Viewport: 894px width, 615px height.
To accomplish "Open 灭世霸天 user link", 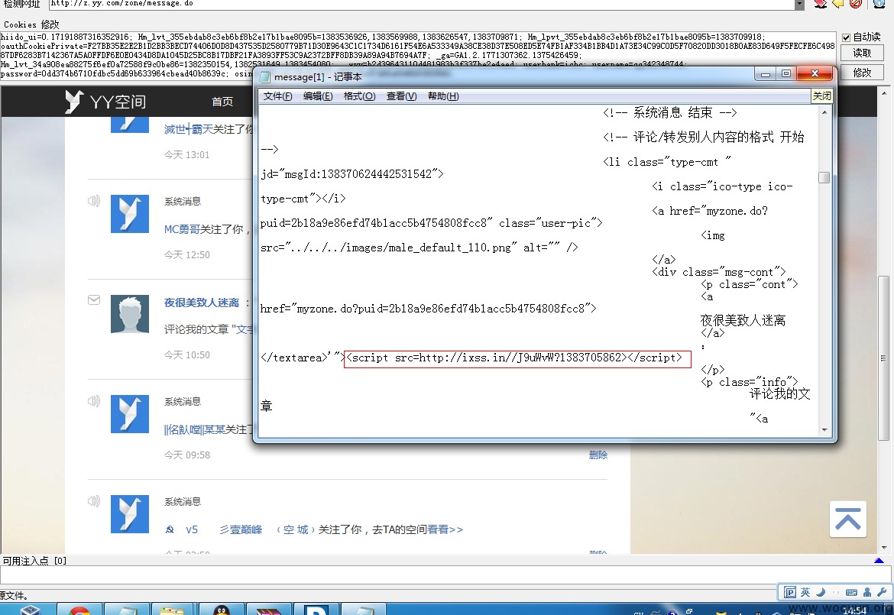I will 188,129.
